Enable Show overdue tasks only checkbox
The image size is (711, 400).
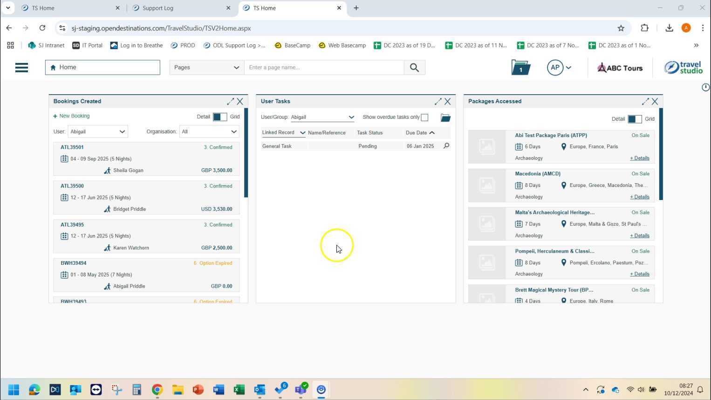(x=424, y=117)
